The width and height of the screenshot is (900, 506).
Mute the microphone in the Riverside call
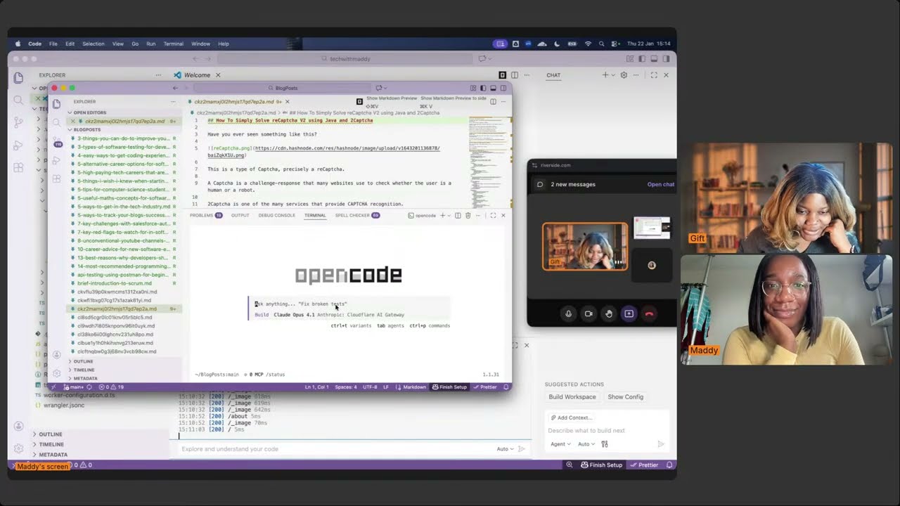click(568, 313)
